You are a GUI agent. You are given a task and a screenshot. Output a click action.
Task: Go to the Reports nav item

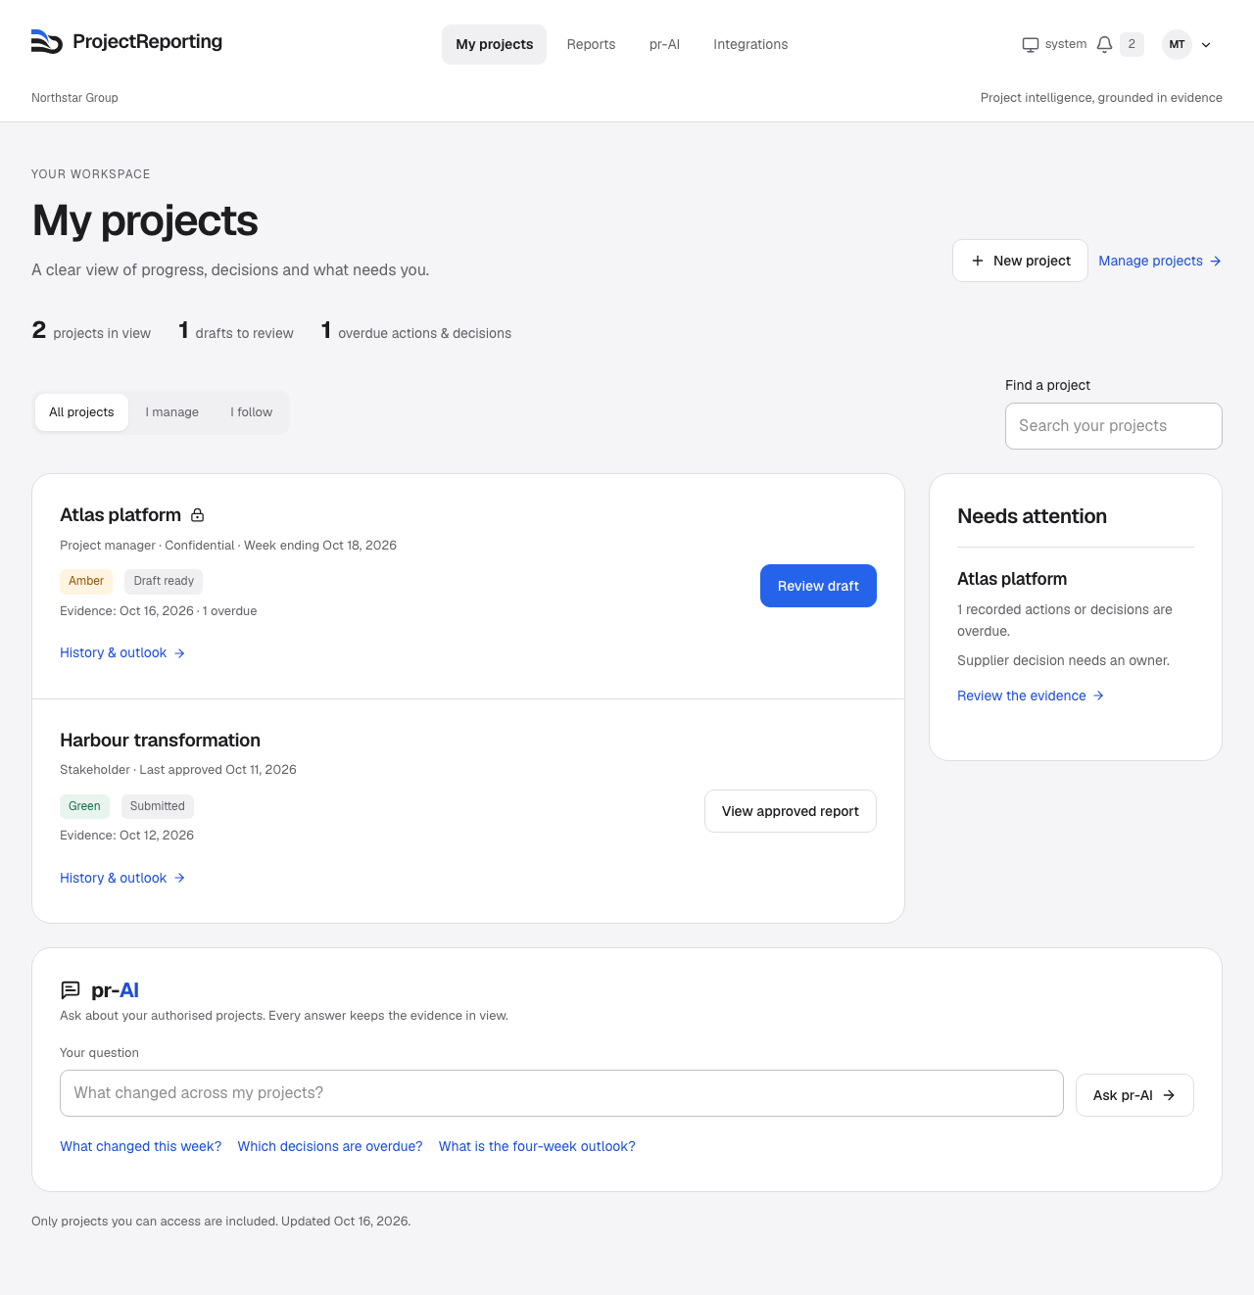pyautogui.click(x=591, y=44)
